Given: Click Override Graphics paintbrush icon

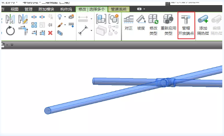Looking at the screenshot, I should point(60,25).
